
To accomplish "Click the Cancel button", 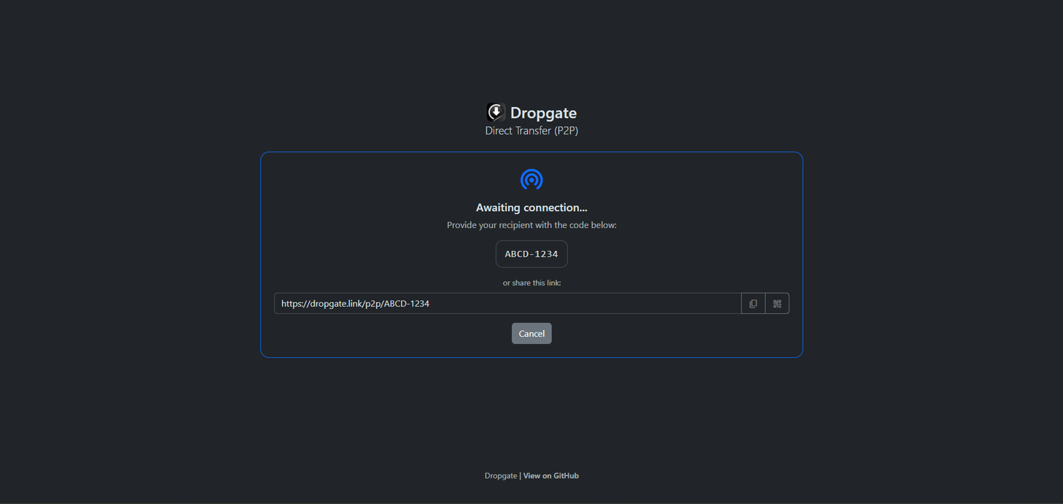I will tap(531, 333).
